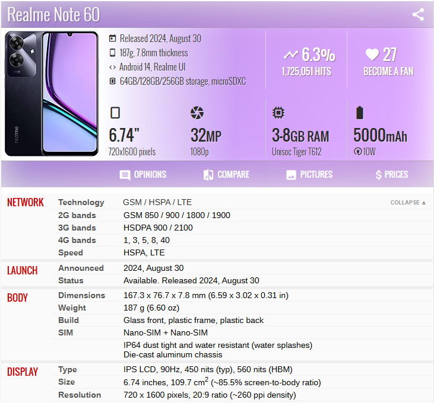Screen dimensions: 434x403
Task: Open the Realme Note 60 phone thumbnail
Action: click(x=52, y=94)
